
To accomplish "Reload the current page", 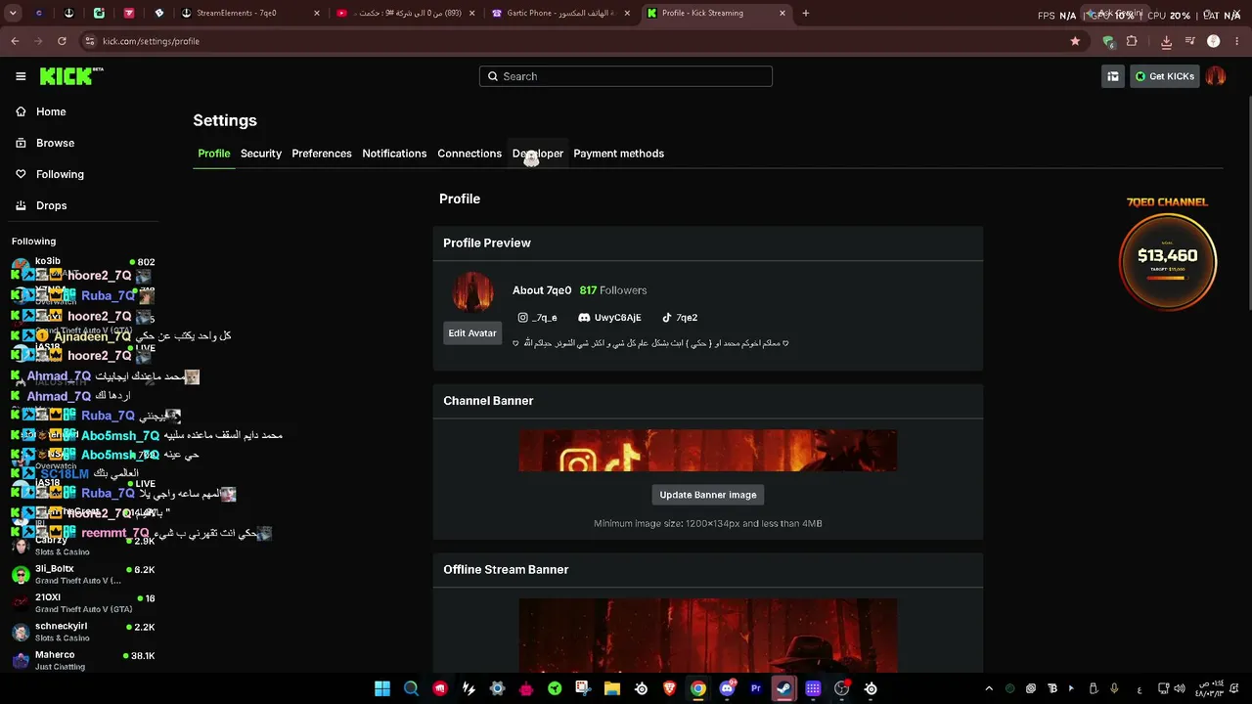I will (x=62, y=41).
